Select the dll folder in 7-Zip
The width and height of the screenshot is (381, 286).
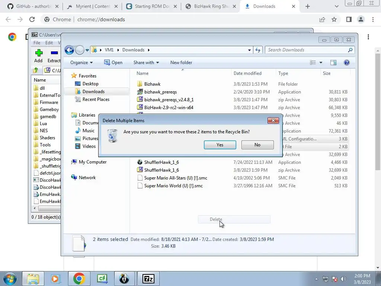(x=39, y=88)
